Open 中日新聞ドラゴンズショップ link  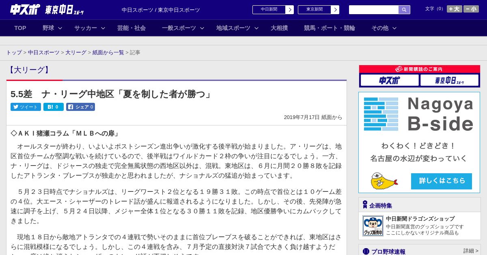point(420,219)
